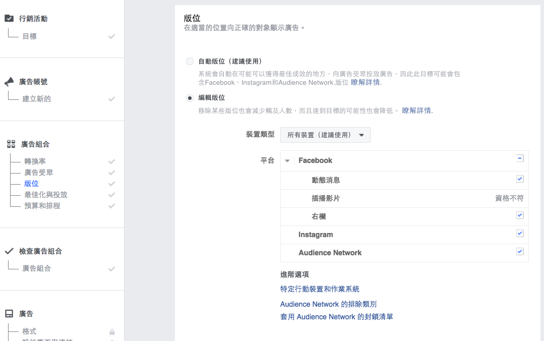Image resolution: width=544 pixels, height=341 pixels.
Task: Navigate to 預算和排程 section
Action: tap(42, 206)
